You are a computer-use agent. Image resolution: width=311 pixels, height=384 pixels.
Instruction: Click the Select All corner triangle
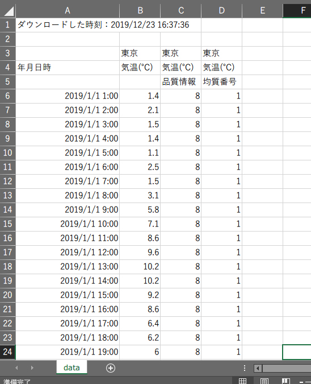pyautogui.click(x=8, y=11)
